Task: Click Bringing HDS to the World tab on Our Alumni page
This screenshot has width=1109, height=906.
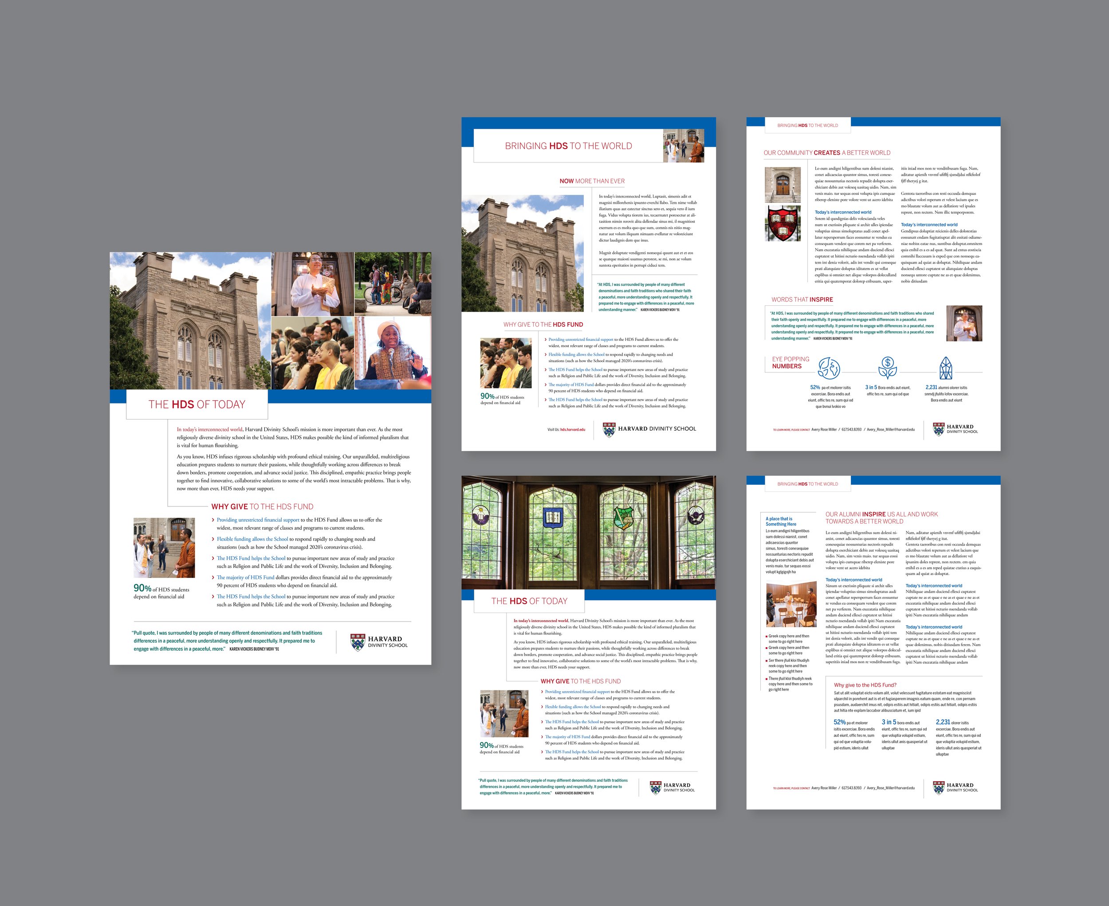Action: tap(808, 484)
